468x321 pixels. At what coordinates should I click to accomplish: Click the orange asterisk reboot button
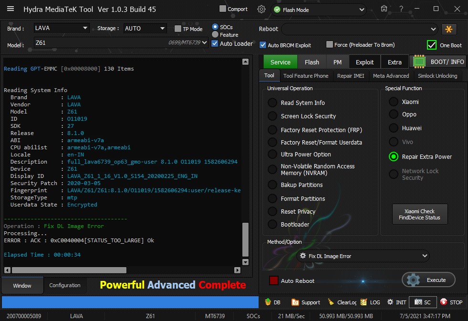pyautogui.click(x=448, y=29)
